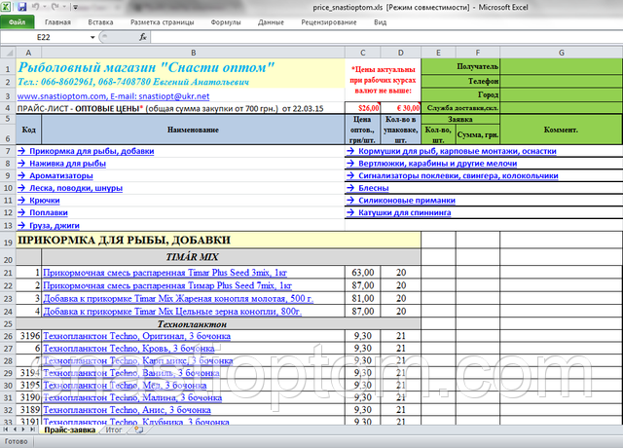This screenshot has width=623, height=448.
Task: Expand the Name Box dropdown arrow
Action: (92, 37)
